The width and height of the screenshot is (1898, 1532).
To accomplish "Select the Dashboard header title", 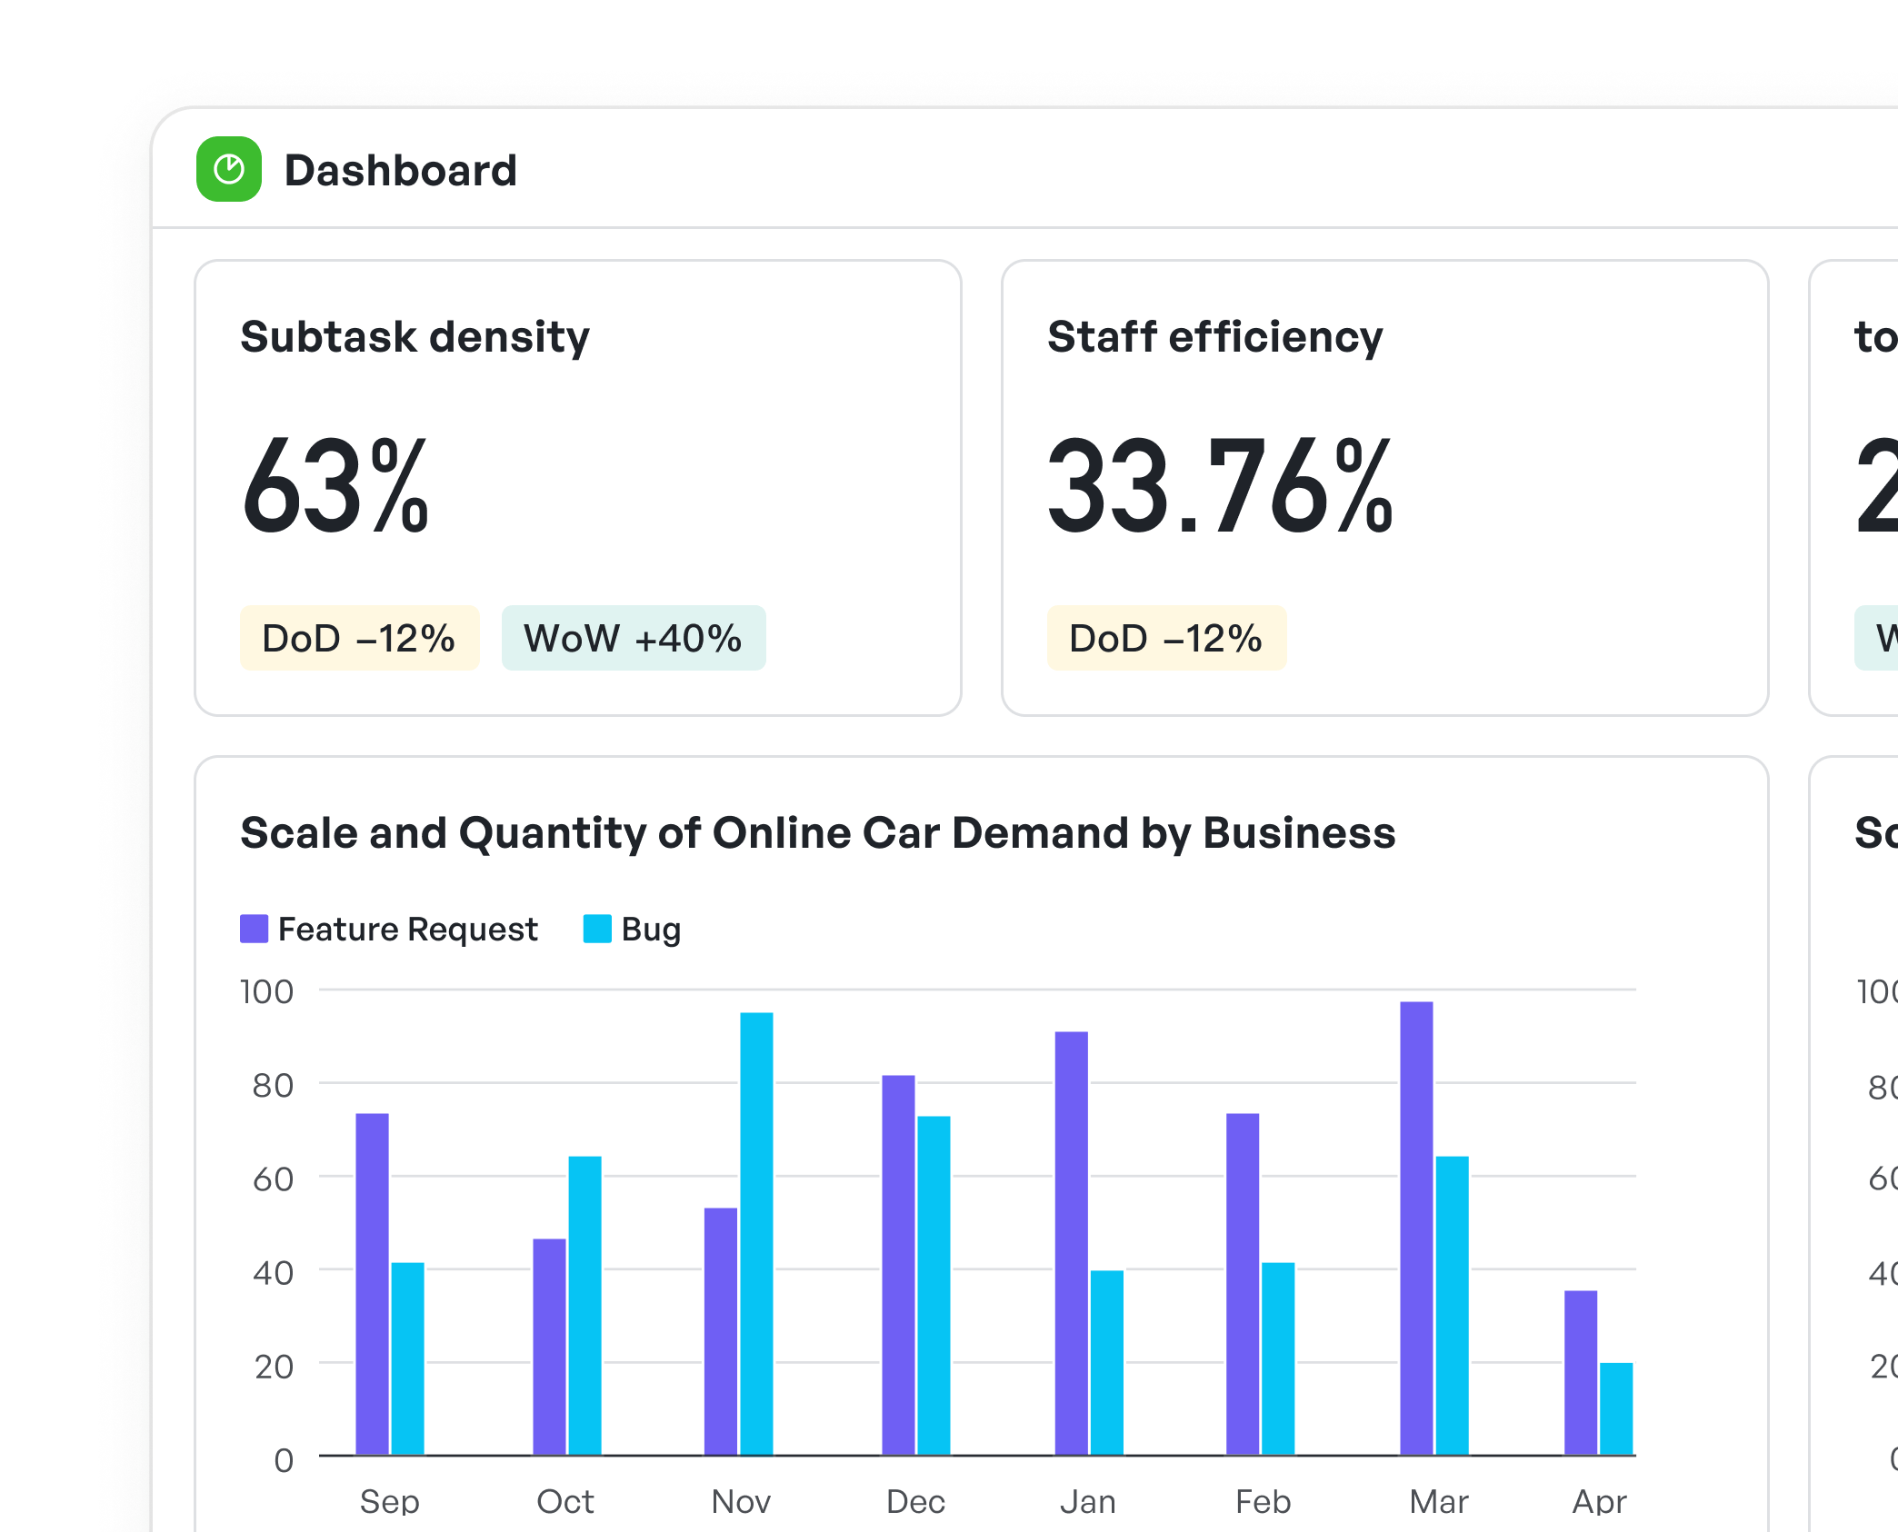I will pyautogui.click(x=401, y=171).
